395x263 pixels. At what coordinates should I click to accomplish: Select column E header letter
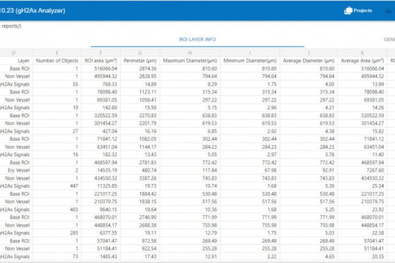tap(57, 53)
